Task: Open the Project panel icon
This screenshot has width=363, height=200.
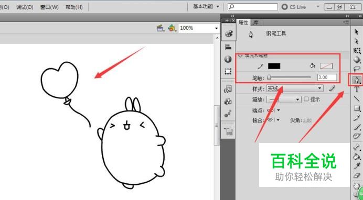Action: [x=228, y=131]
